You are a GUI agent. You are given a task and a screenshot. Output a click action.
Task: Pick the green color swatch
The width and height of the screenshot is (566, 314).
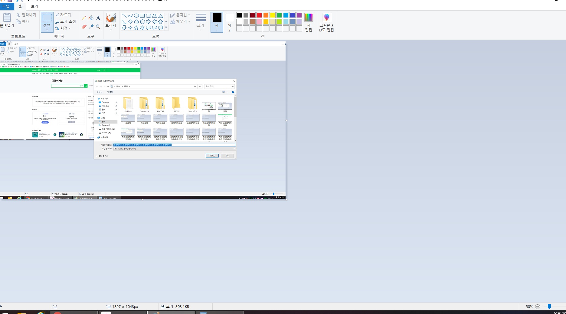[279, 15]
